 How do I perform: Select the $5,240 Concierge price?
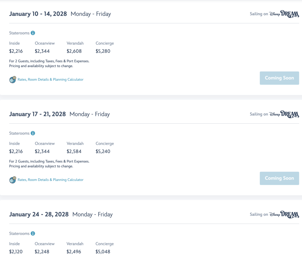[103, 151]
